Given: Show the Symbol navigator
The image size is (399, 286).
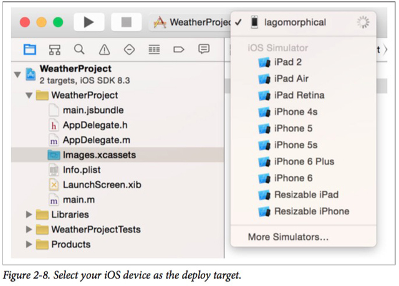Looking at the screenshot, I should pos(54,49).
